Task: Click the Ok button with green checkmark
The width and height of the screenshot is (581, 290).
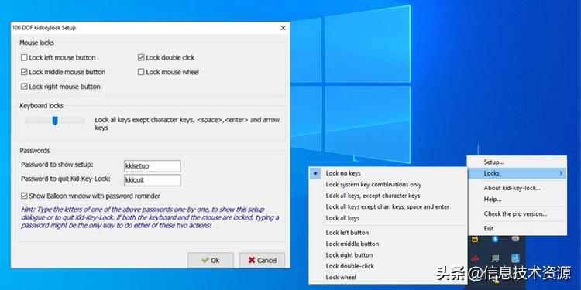Action: (211, 261)
